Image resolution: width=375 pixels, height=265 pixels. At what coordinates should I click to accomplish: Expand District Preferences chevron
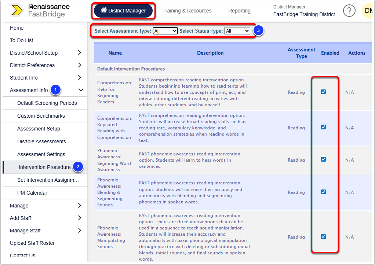[x=80, y=65]
